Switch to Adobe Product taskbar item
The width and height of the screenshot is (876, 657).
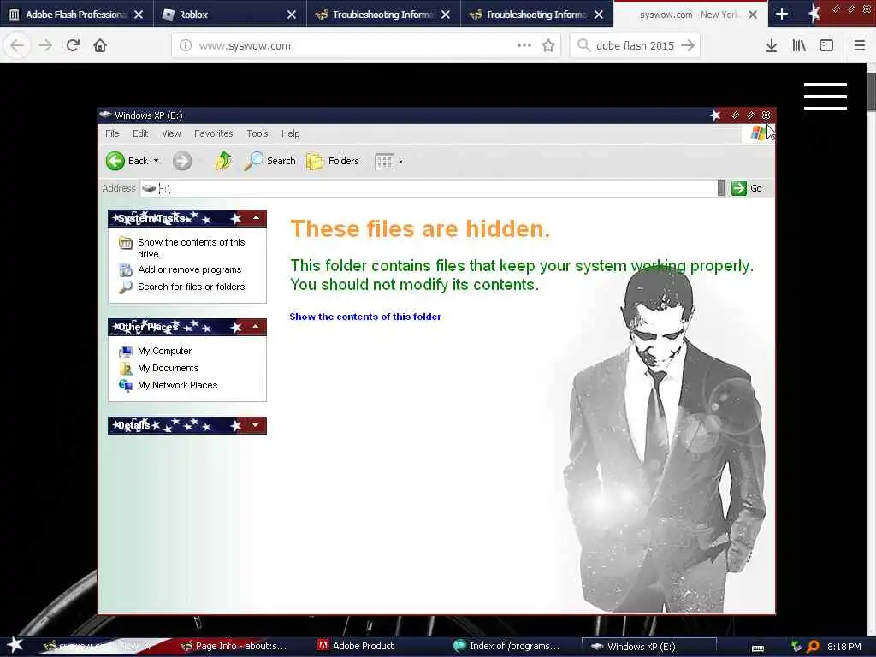[x=356, y=646]
